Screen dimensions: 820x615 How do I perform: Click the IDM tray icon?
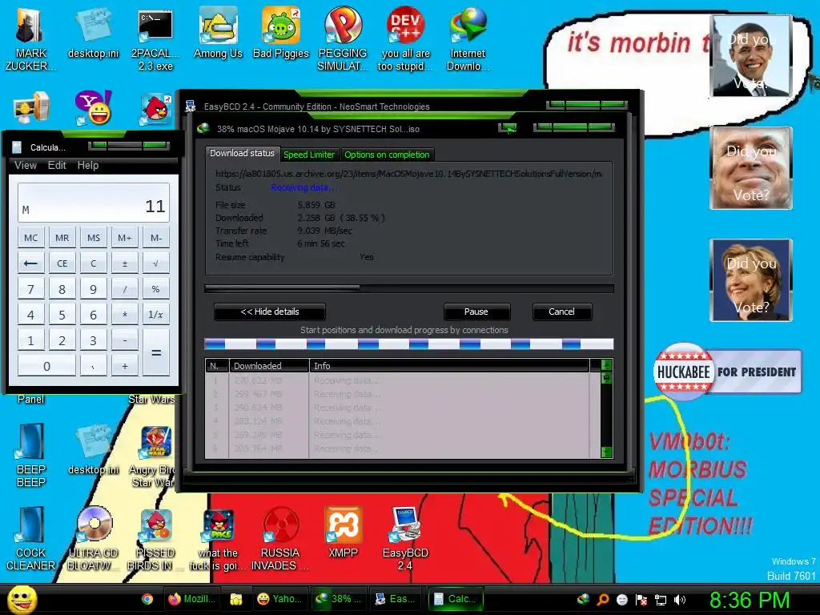pyautogui.click(x=583, y=599)
